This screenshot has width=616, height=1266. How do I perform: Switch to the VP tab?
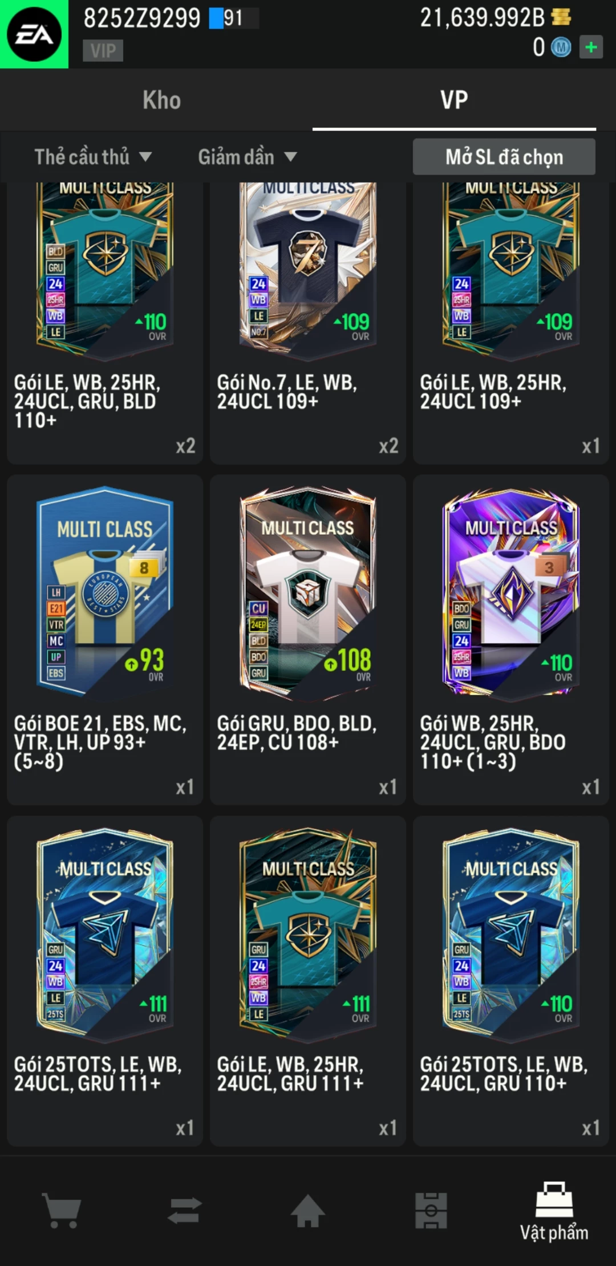tap(454, 100)
